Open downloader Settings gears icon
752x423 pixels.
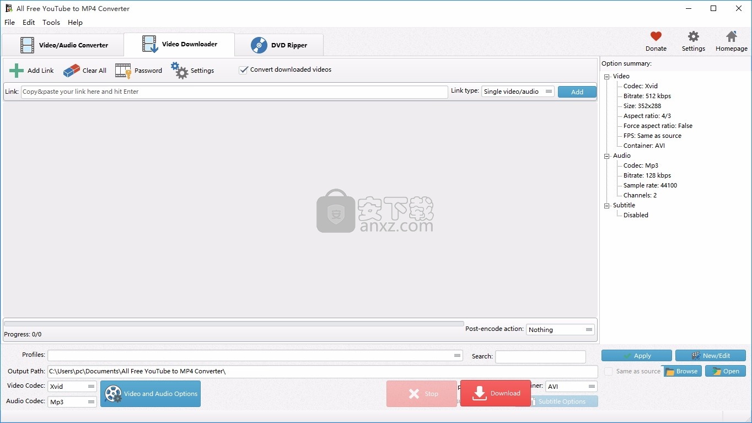179,70
